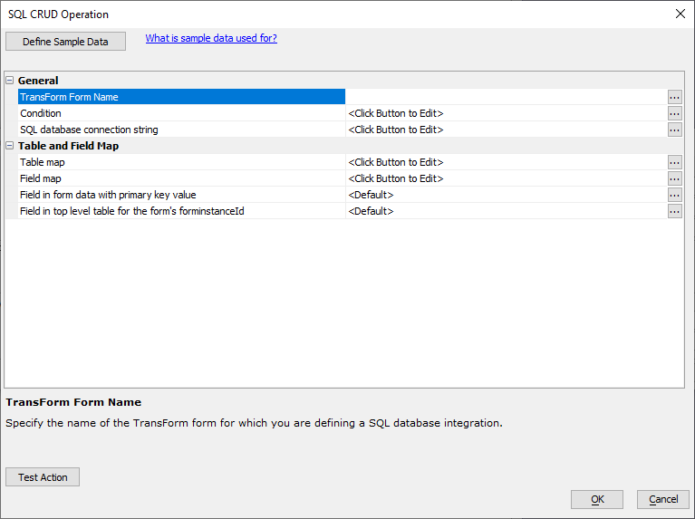Open ellipsis editor for Condition
Image resolution: width=695 pixels, height=519 pixels.
click(674, 113)
